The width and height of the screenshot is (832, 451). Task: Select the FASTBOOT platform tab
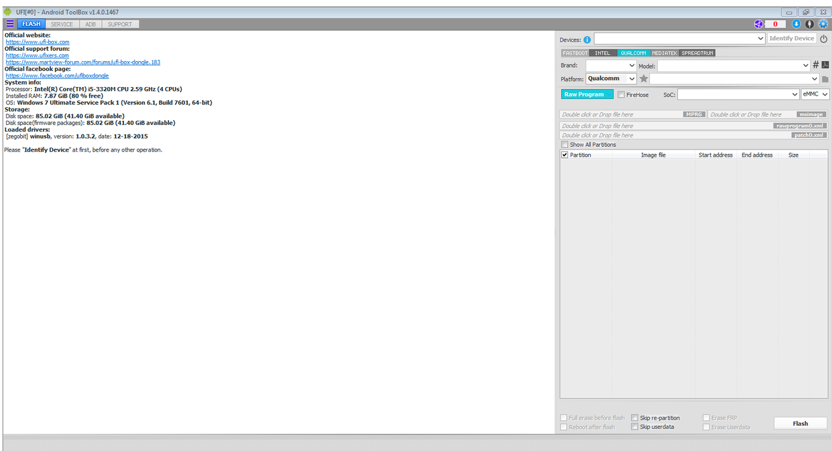575,53
